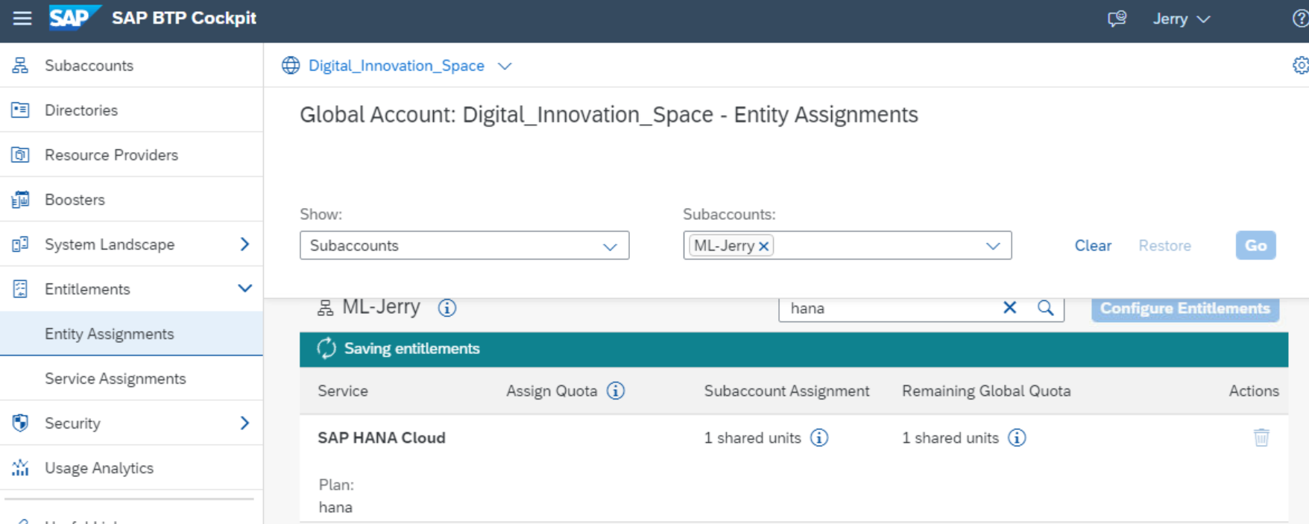Click the Clear filter link
The height and width of the screenshot is (524, 1309).
pos(1092,246)
